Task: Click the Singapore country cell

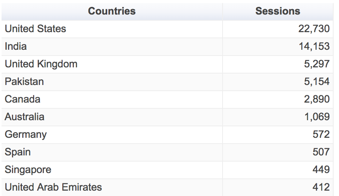Action: pyautogui.click(x=28, y=170)
